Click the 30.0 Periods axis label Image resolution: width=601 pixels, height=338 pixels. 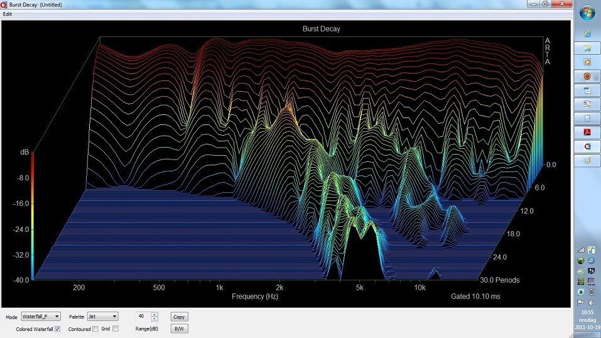click(x=500, y=280)
